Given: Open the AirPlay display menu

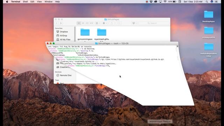Looking at the screenshot, I should coord(160,2).
